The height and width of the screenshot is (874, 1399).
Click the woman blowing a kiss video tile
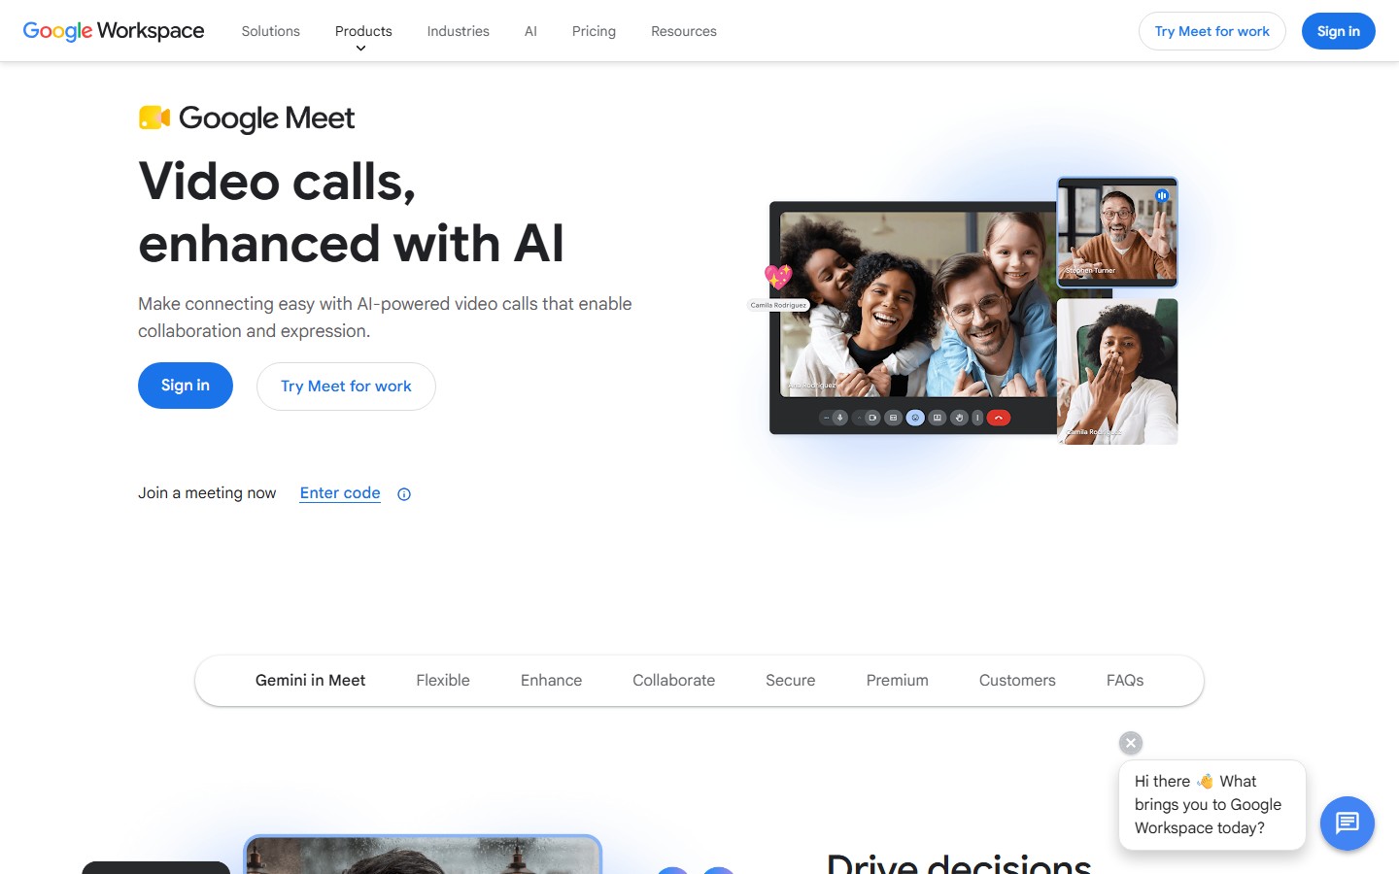(1117, 371)
